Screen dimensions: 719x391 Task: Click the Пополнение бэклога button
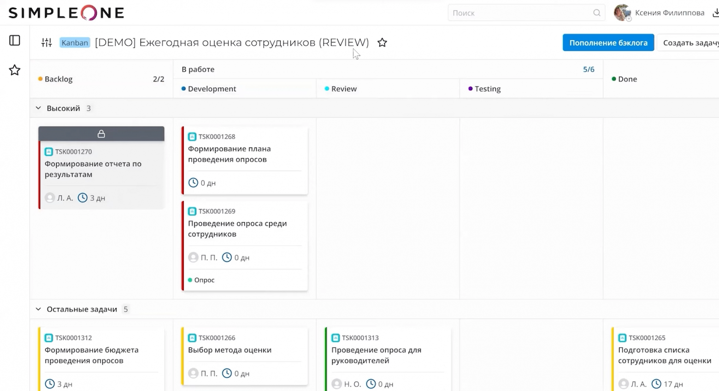[x=608, y=42]
